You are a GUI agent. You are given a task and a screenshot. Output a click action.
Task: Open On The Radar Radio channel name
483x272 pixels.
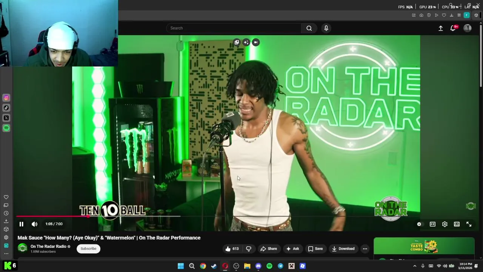tap(48, 246)
